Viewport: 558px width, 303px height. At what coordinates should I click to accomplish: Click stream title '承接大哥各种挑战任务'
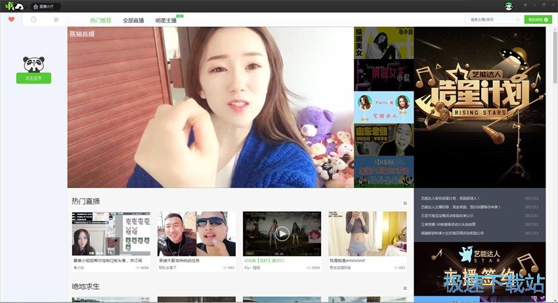179,260
